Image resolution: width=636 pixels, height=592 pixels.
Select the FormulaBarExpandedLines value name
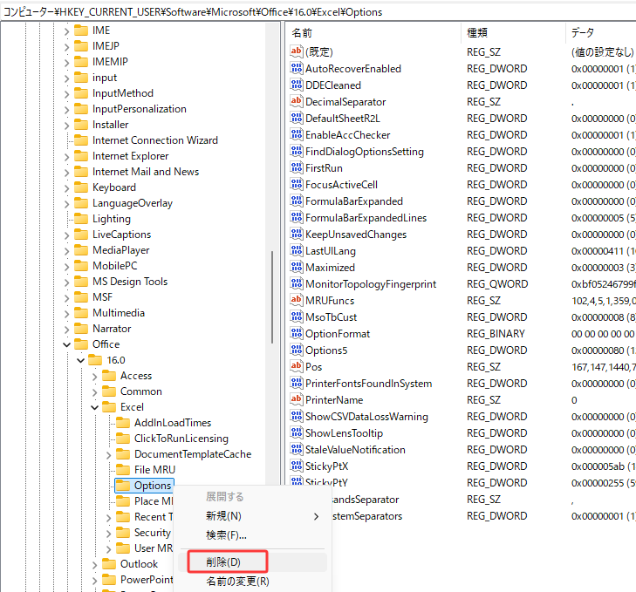click(366, 218)
